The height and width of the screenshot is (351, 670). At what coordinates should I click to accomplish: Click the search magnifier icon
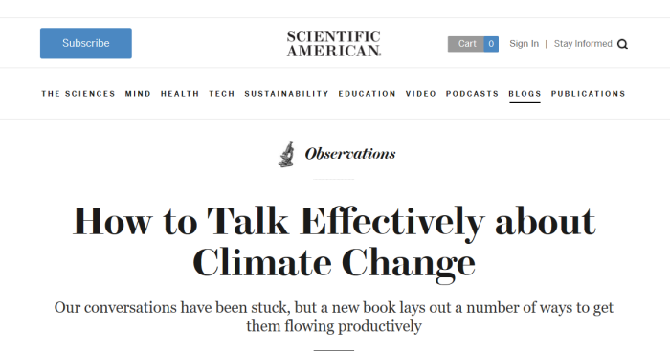pyautogui.click(x=622, y=44)
